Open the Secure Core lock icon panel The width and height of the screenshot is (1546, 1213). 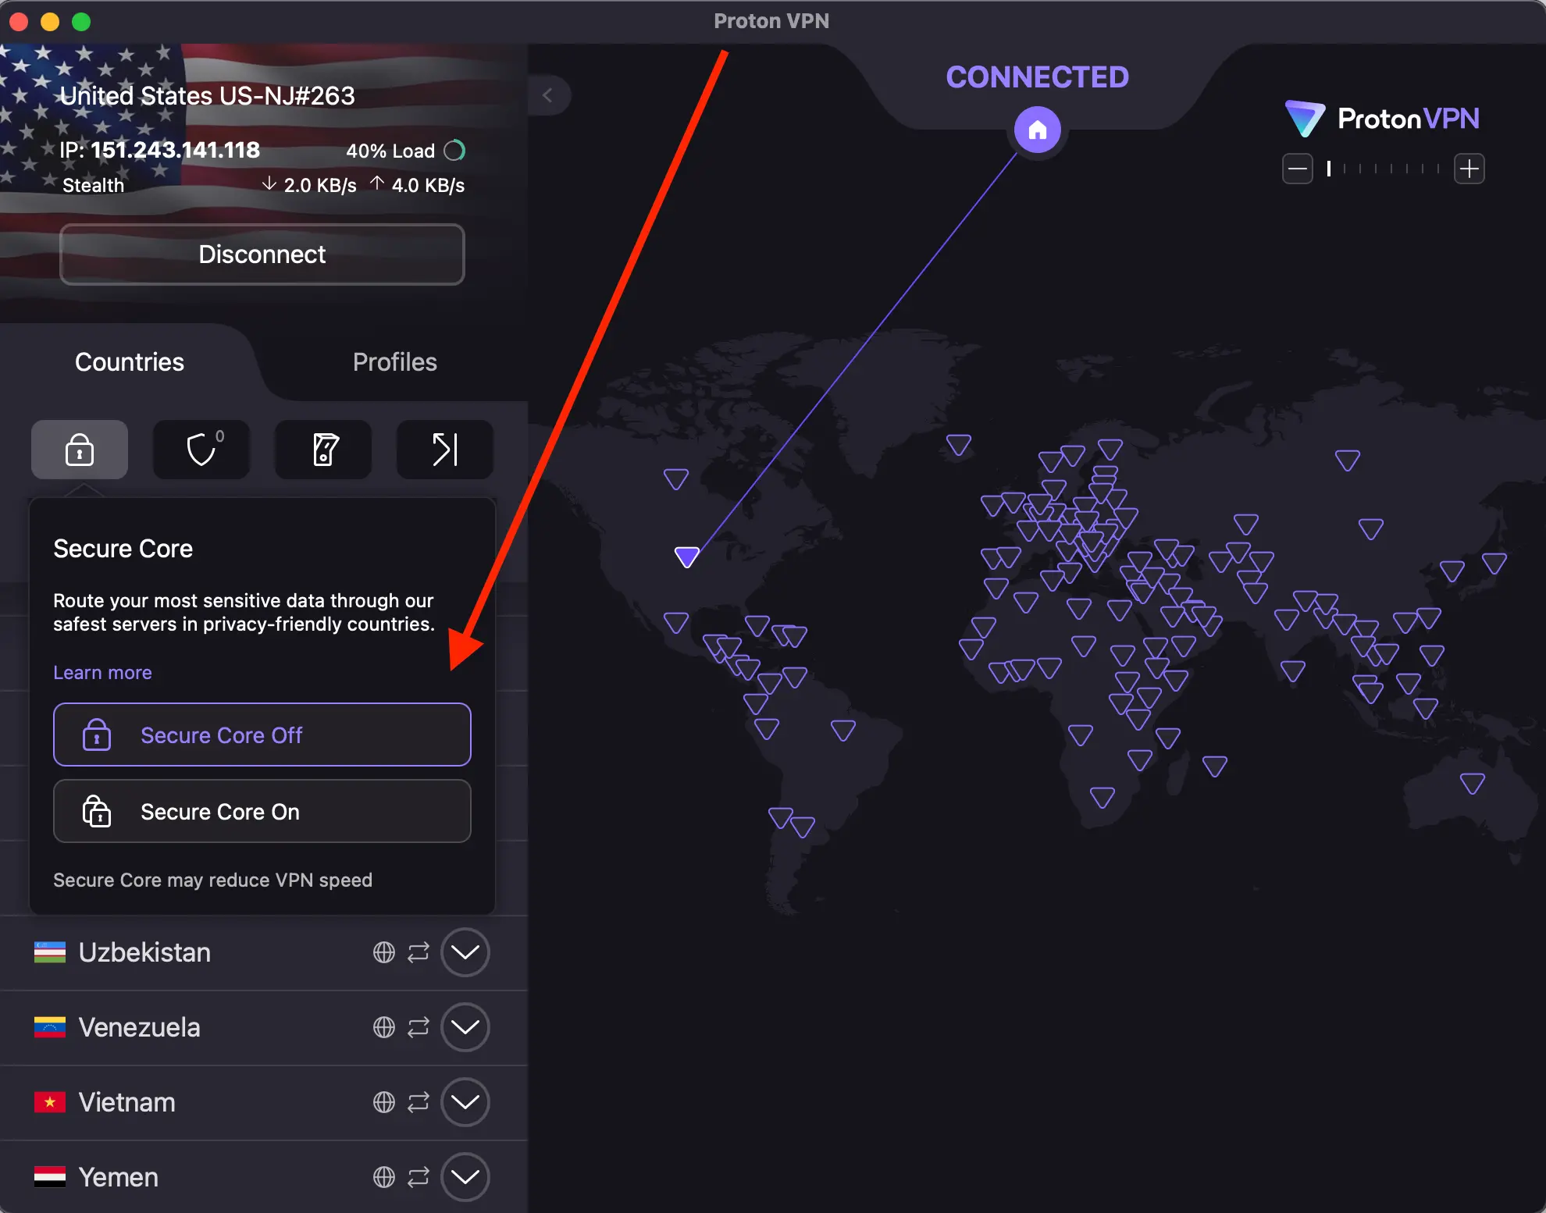(79, 450)
